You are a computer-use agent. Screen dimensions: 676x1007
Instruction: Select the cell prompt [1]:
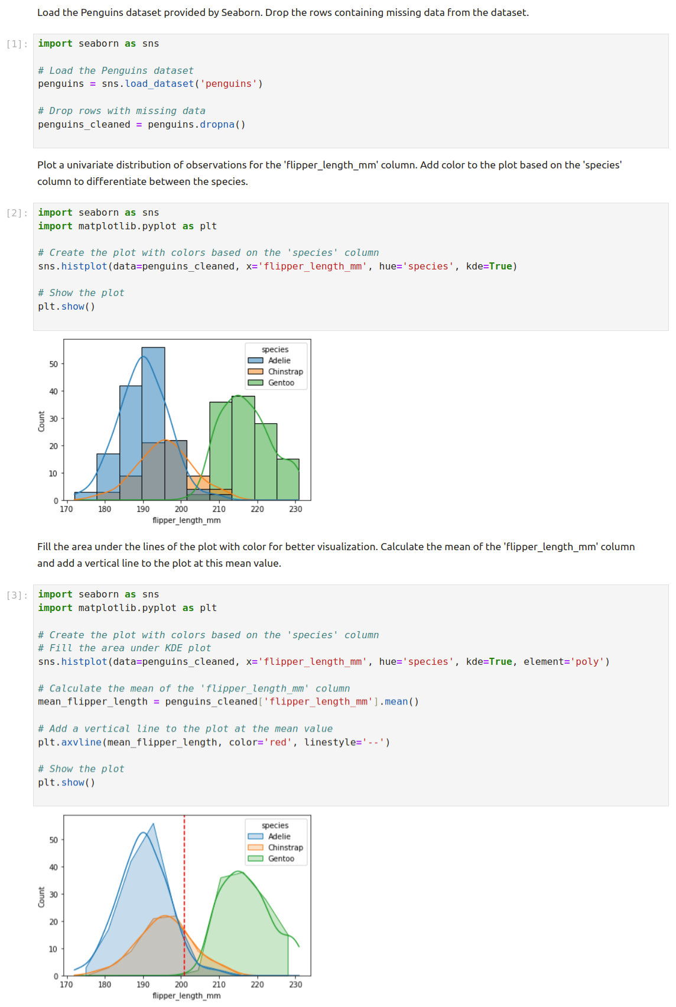coord(17,44)
